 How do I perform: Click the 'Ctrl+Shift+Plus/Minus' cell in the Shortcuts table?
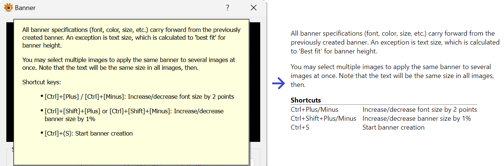tap(323, 118)
